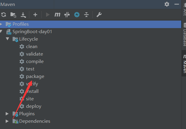Click the Add Maven Projects plus icon
This screenshot has height=129, width=186.
[35, 15]
